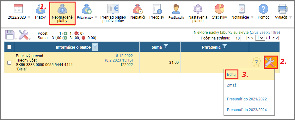This screenshot has width=295, height=120.
Task: Open the page number dropdown selector
Action: pos(260,38)
